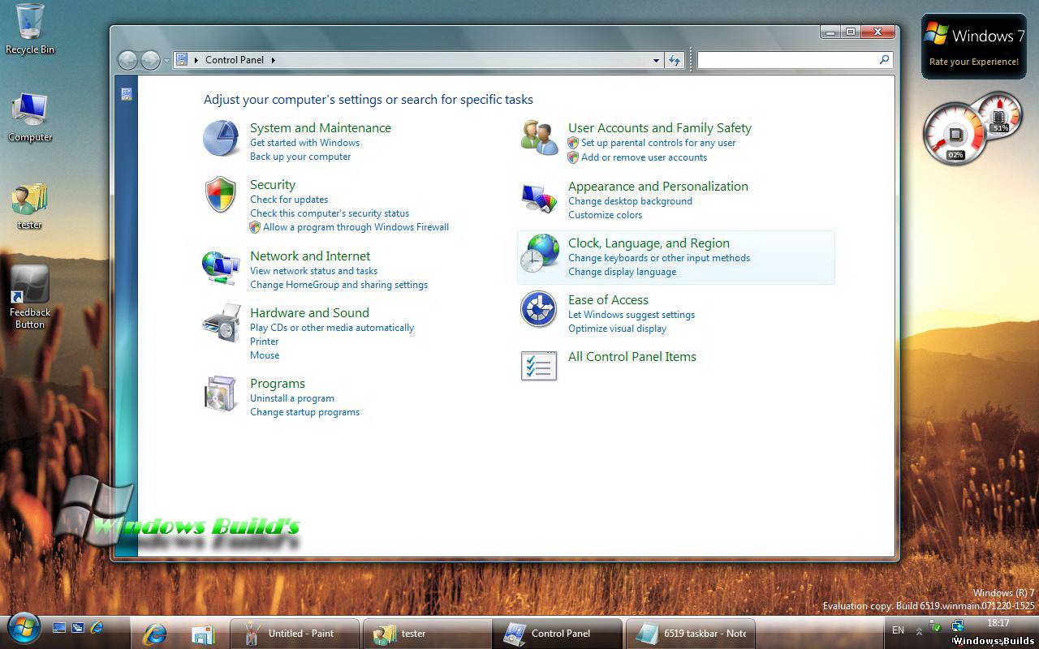Select the Control Panel taskbar button

[557, 634]
